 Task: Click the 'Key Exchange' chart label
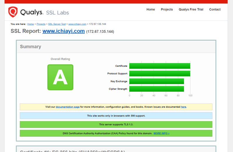coord(119,81)
